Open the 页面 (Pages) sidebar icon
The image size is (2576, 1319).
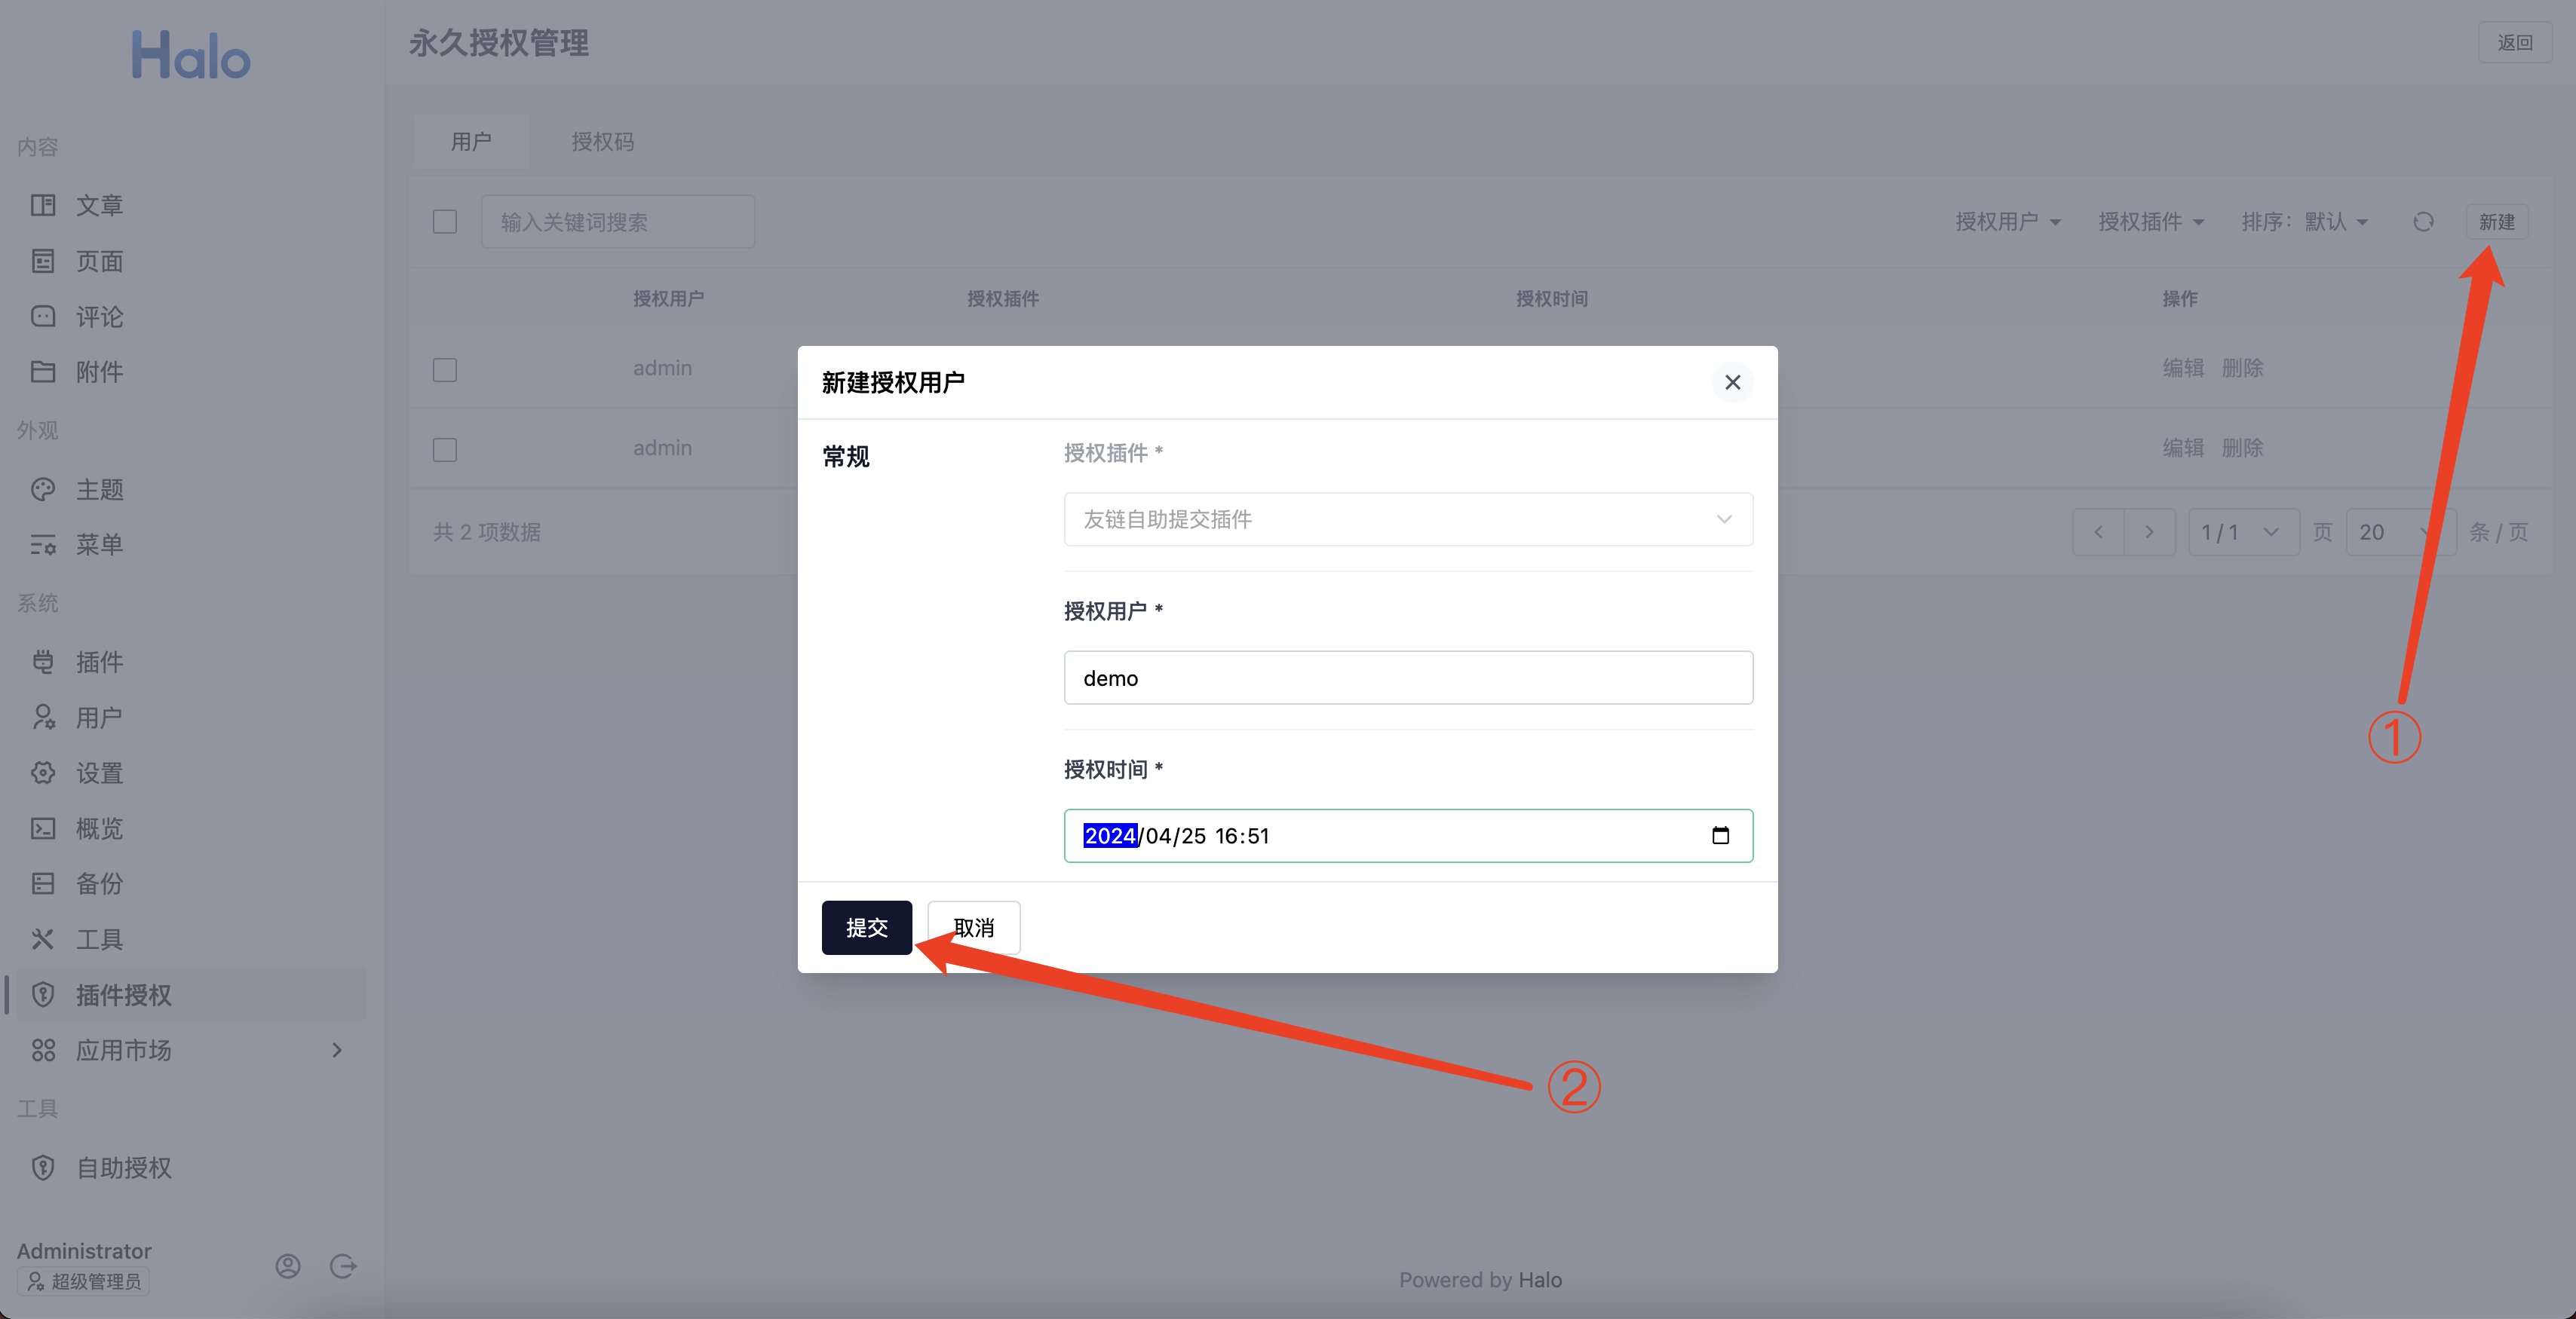43,261
